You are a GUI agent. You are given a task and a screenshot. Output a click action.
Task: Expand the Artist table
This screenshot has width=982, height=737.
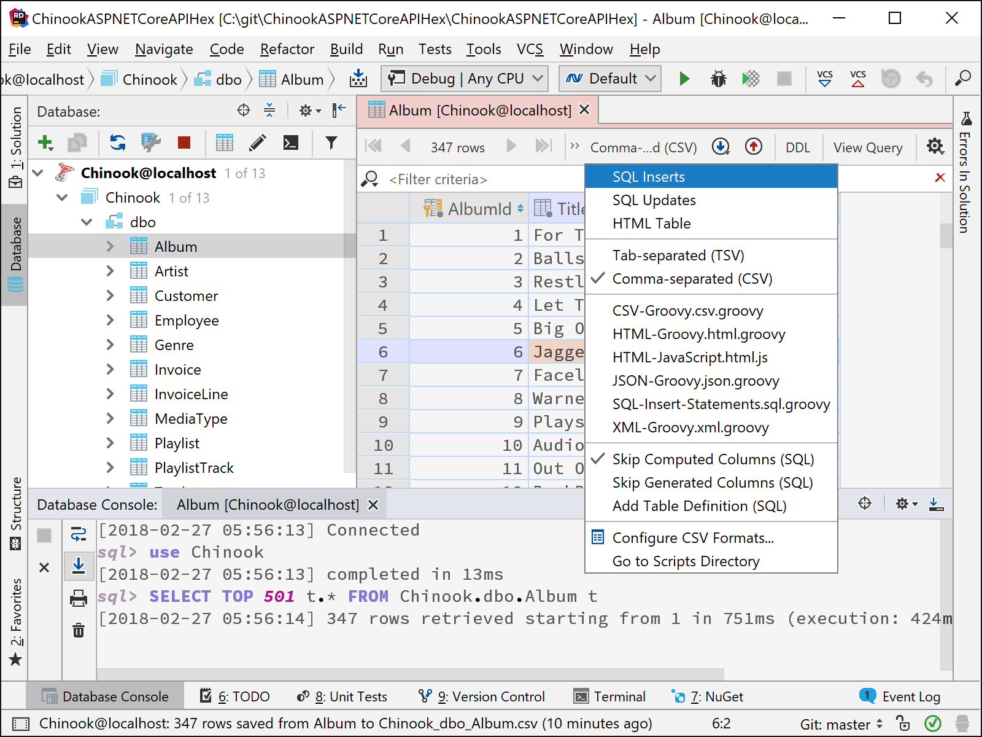point(110,271)
